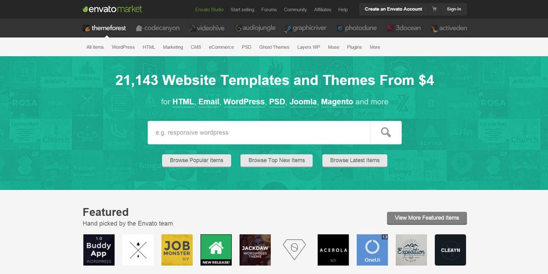
Task: Click the Magento link in the hero subtitle
Action: click(337, 102)
